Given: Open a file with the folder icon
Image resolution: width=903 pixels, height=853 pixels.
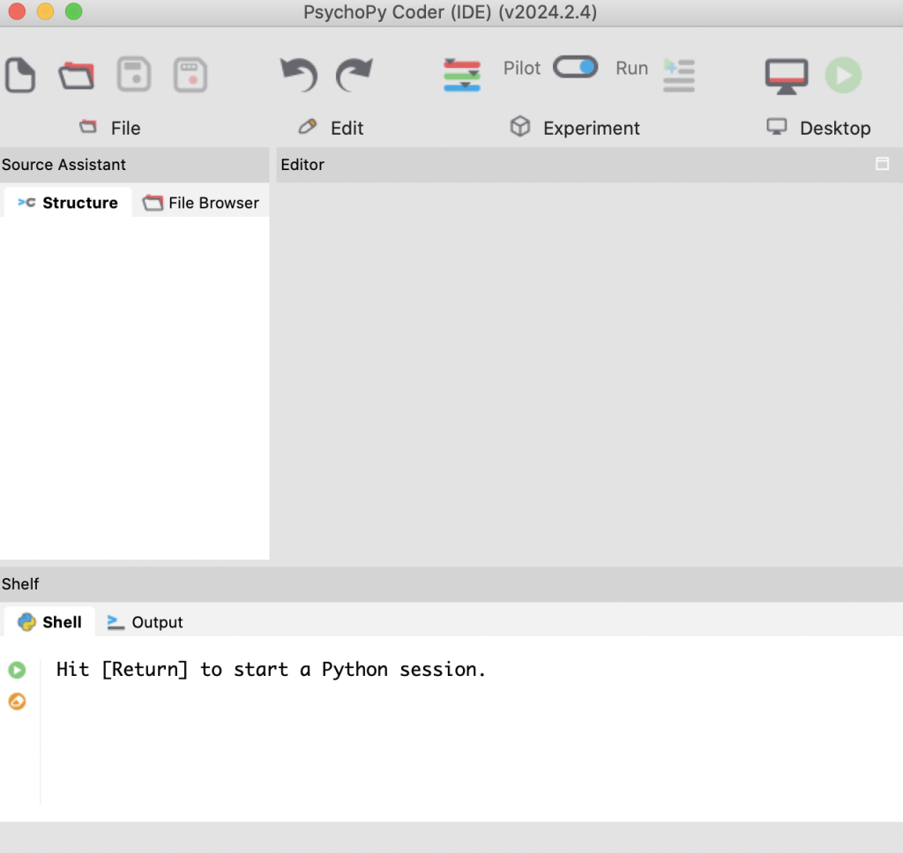Looking at the screenshot, I should tap(77, 75).
